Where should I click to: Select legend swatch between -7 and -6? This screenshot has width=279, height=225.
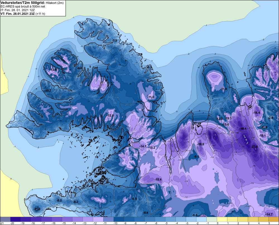click(x=150, y=219)
